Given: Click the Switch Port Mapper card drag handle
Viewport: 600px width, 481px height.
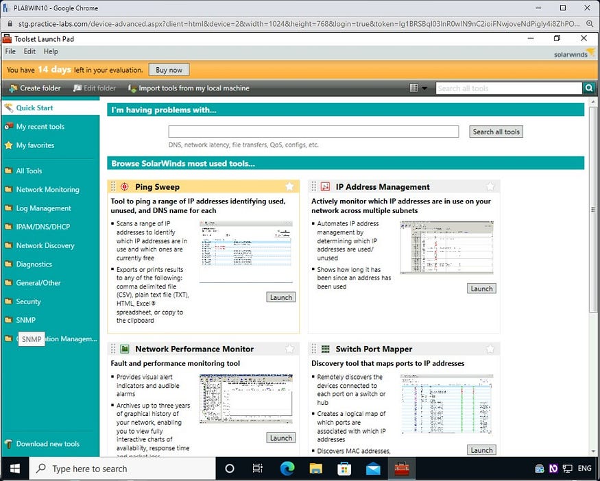Looking at the screenshot, I should tap(313, 349).
